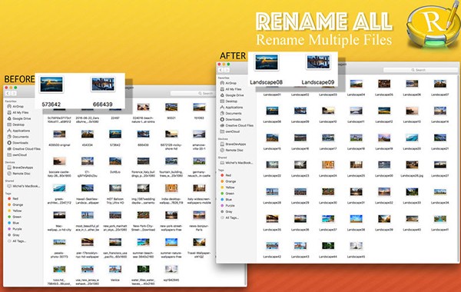Click the Landscape12 file name
Image resolution: width=461 pixels, height=292 pixels.
(384, 121)
